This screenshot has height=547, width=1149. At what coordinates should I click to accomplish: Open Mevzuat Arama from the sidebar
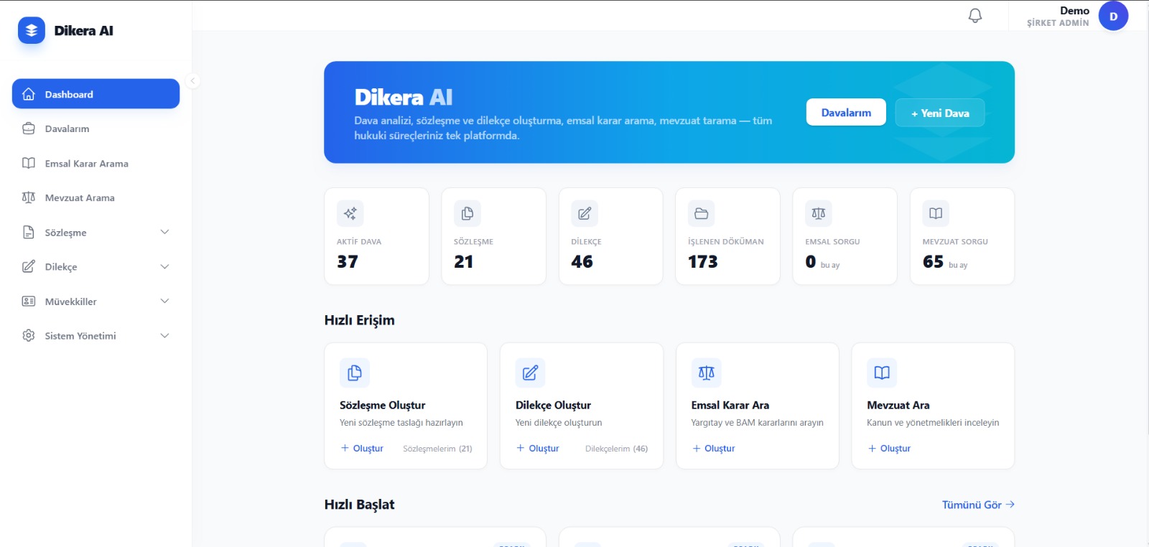coord(79,198)
